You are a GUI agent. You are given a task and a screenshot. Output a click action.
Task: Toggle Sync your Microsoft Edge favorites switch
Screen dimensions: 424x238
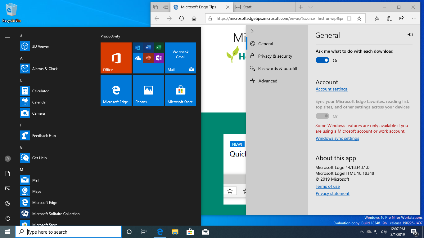323,116
